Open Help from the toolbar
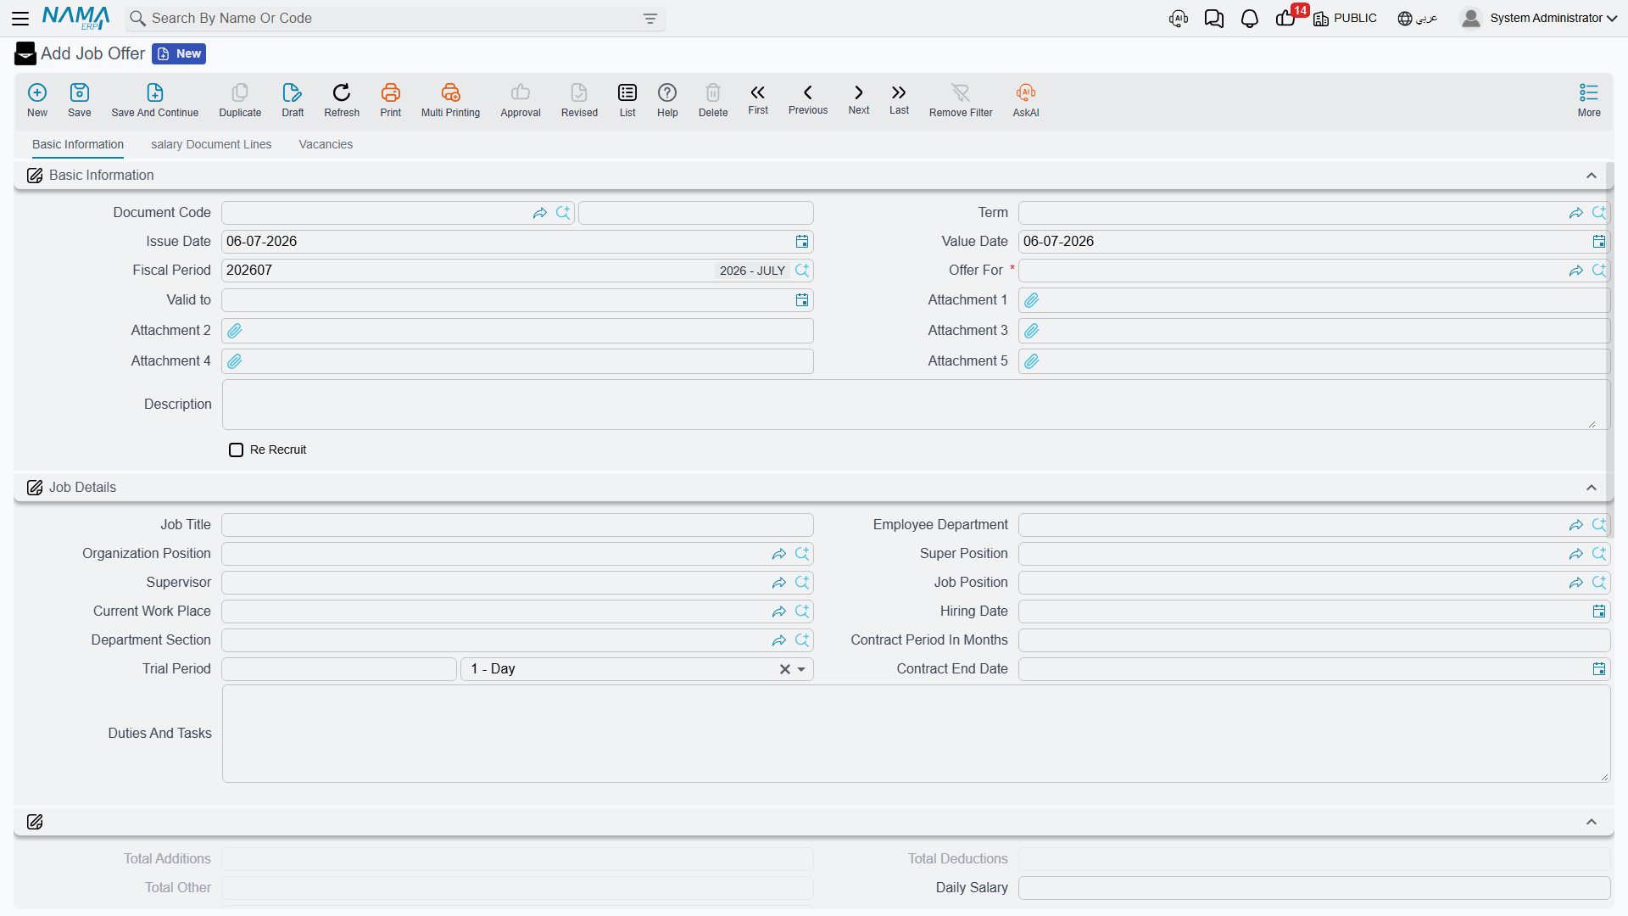This screenshot has width=1628, height=916. pyautogui.click(x=667, y=92)
